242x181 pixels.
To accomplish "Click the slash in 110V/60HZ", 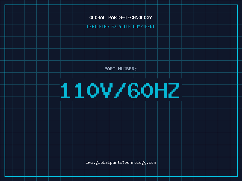I will 120,91.
